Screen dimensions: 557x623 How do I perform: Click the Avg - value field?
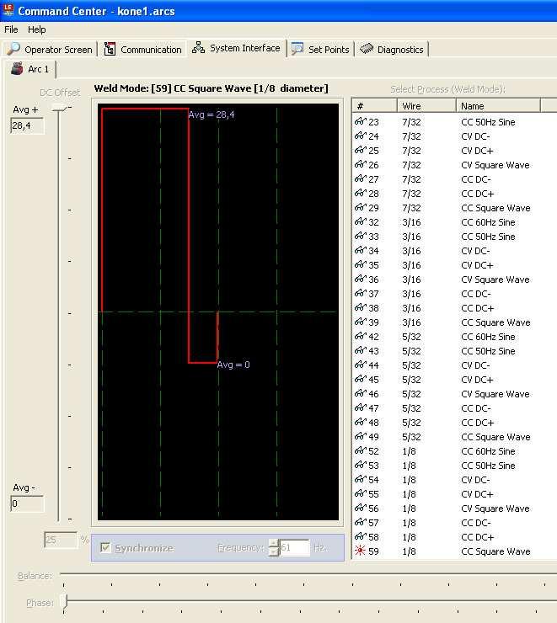pyautogui.click(x=27, y=503)
